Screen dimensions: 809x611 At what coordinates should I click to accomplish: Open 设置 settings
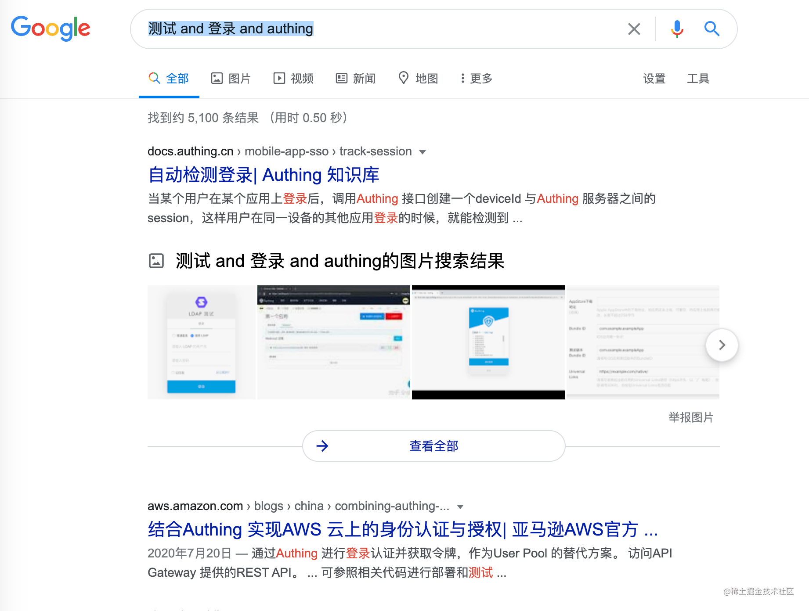(654, 79)
